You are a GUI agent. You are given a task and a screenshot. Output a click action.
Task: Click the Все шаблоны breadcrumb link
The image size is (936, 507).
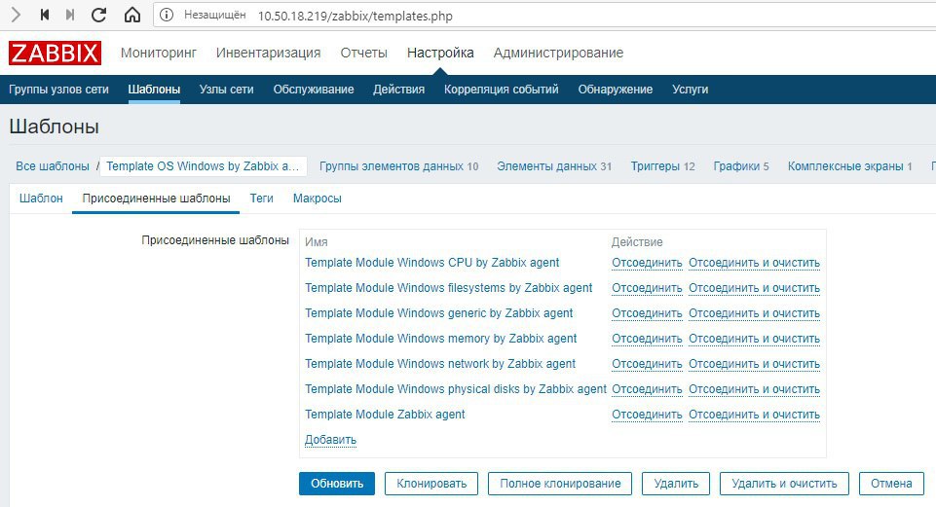tap(53, 166)
